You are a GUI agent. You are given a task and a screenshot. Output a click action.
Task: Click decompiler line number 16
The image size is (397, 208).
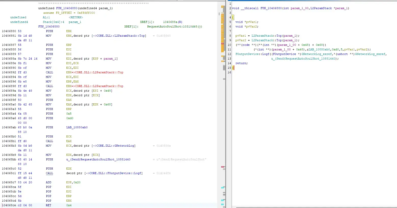point(229,72)
